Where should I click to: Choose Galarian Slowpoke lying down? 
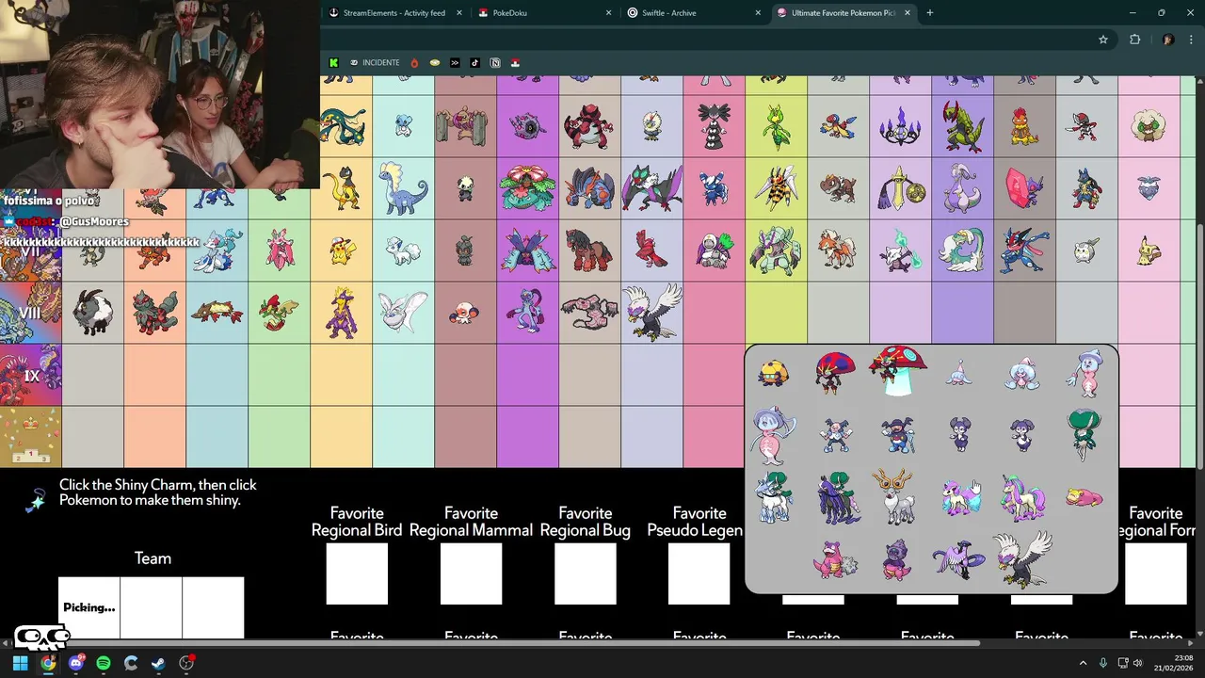pyautogui.click(x=1084, y=497)
